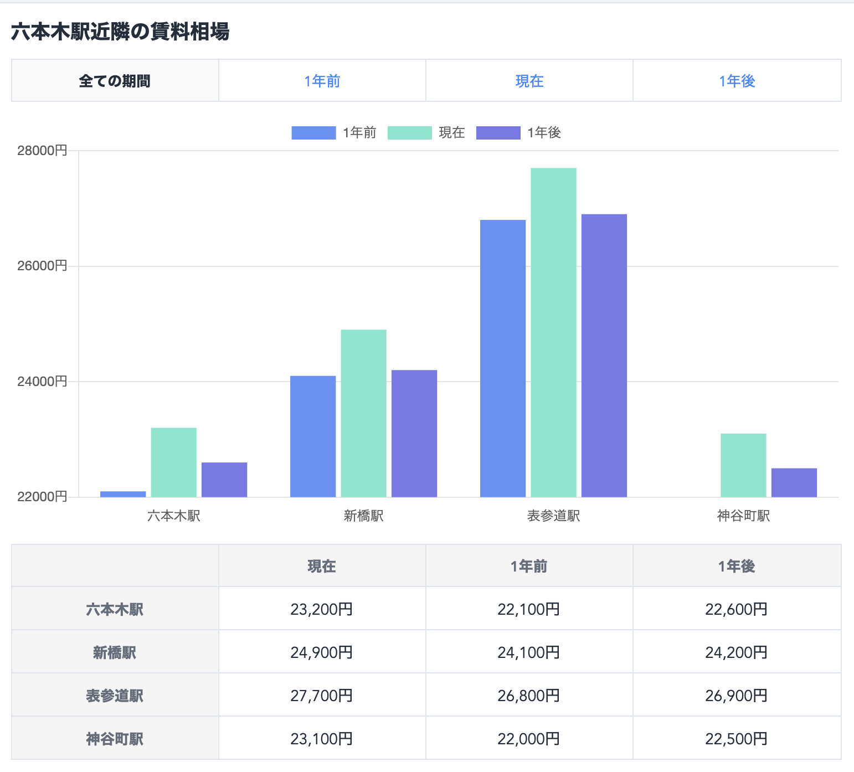Select the 22,000円 table cell
Screen dimensions: 854x772
tap(529, 739)
